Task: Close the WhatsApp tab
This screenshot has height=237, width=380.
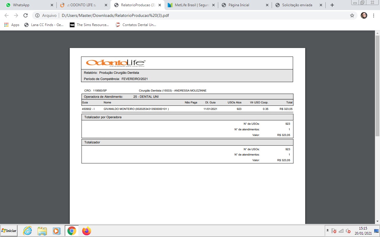Action: click(52, 5)
